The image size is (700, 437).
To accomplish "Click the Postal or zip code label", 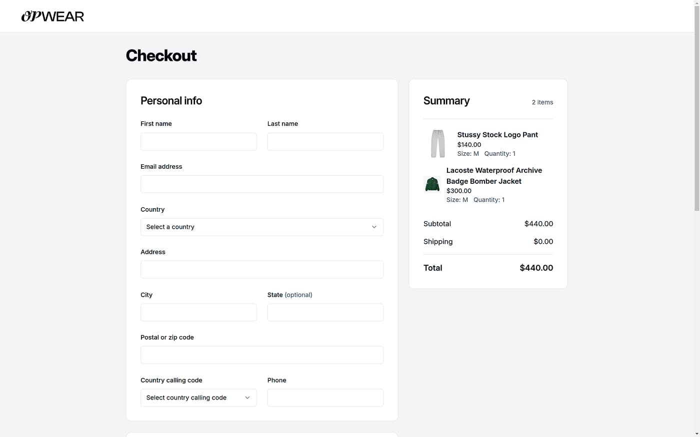I will coord(167,338).
